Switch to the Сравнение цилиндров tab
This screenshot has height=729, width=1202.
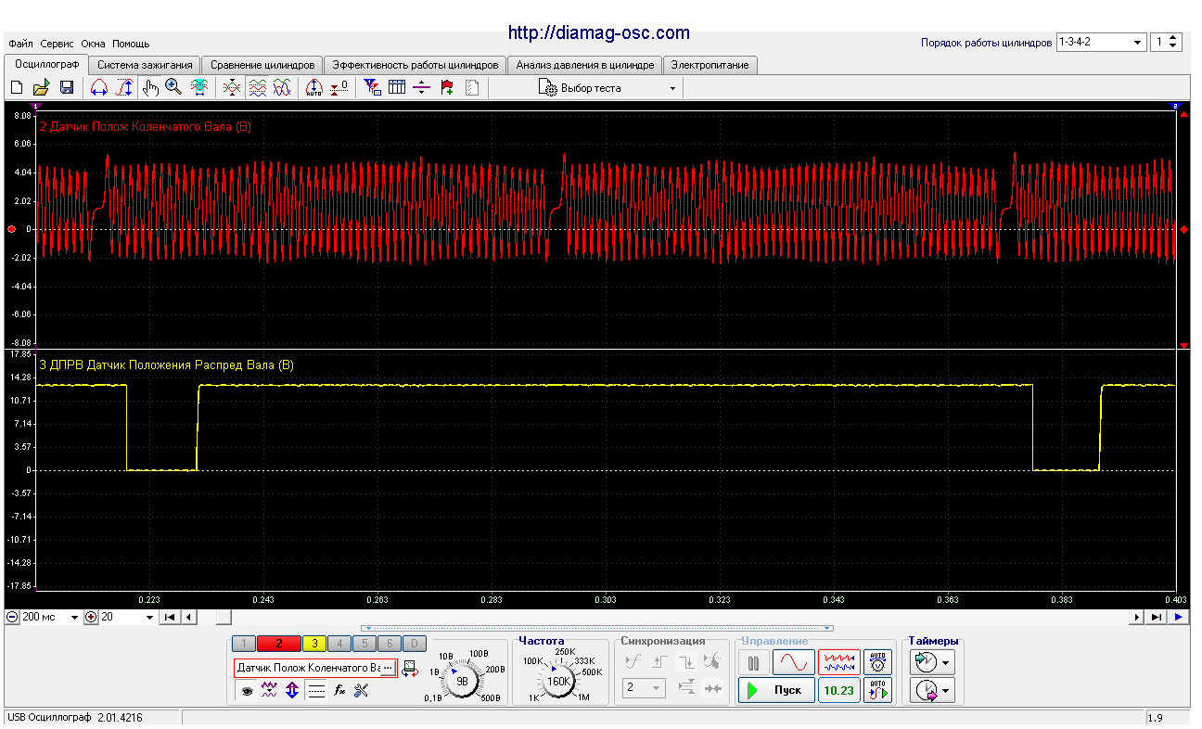262,65
